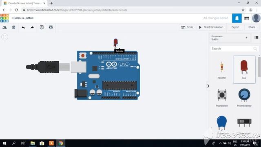This screenshot has width=261, height=147.
Task: Start Simulation
Action: pos(211,27)
